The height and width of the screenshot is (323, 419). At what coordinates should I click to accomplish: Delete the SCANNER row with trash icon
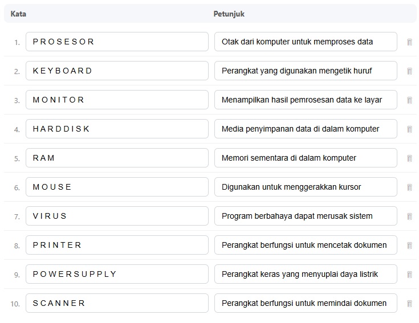409,304
